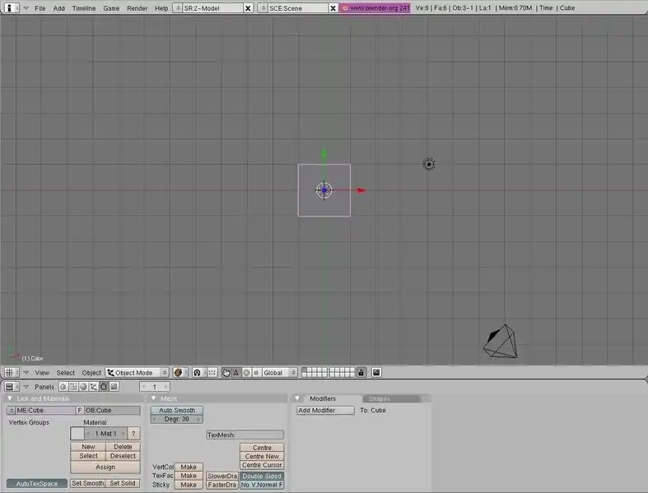Toggle the Auto Smooth option
The image size is (648, 493).
177,410
